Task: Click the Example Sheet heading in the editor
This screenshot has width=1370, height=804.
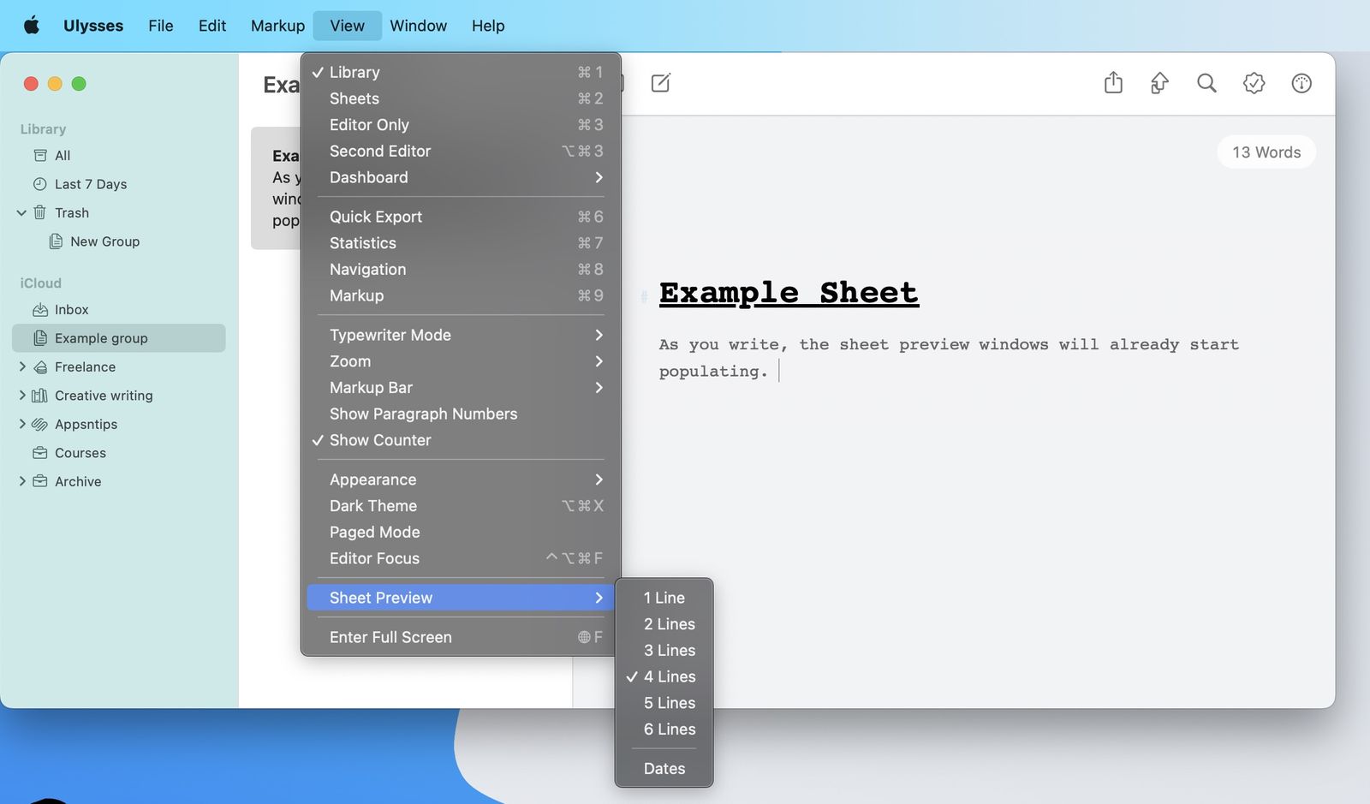Action: click(x=788, y=293)
